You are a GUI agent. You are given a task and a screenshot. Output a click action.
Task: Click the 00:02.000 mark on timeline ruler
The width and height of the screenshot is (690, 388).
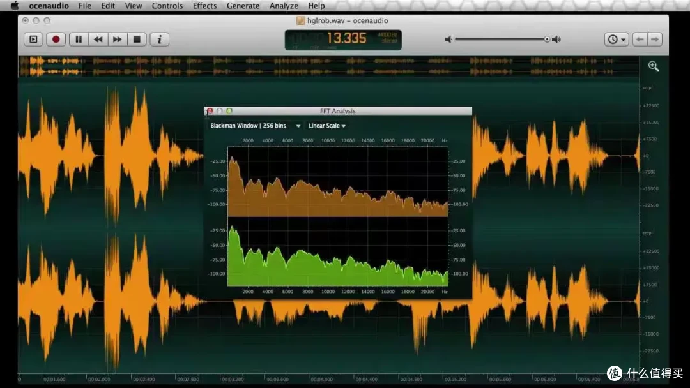pyautogui.click(x=98, y=379)
